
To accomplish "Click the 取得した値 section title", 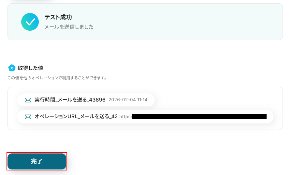I will [30, 68].
